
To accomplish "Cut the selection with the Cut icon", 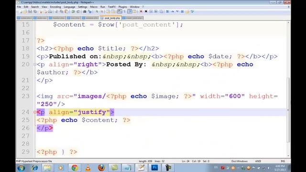I will (x=56, y=11).
